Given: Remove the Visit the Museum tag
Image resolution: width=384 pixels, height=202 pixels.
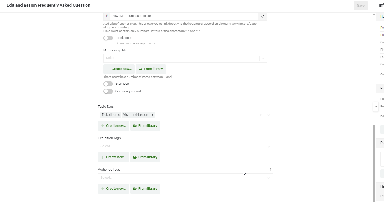Looking at the screenshot, I should pos(152,115).
